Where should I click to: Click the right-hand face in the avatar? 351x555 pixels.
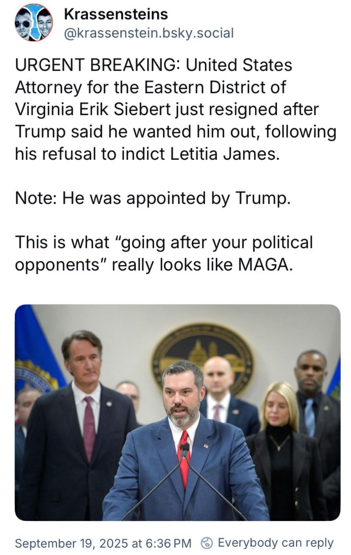pyautogui.click(x=44, y=22)
